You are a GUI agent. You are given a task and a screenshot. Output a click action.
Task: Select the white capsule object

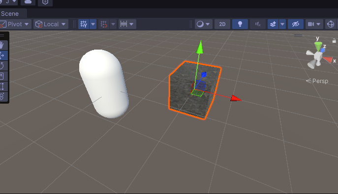point(104,83)
